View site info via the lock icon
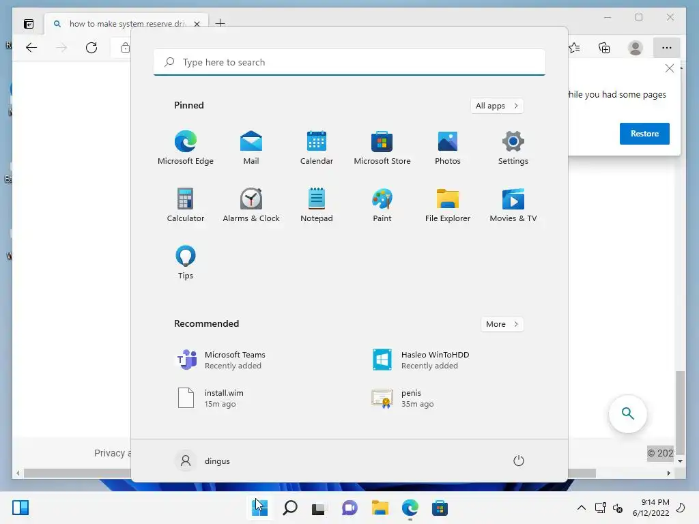This screenshot has width=699, height=524. coord(126,48)
